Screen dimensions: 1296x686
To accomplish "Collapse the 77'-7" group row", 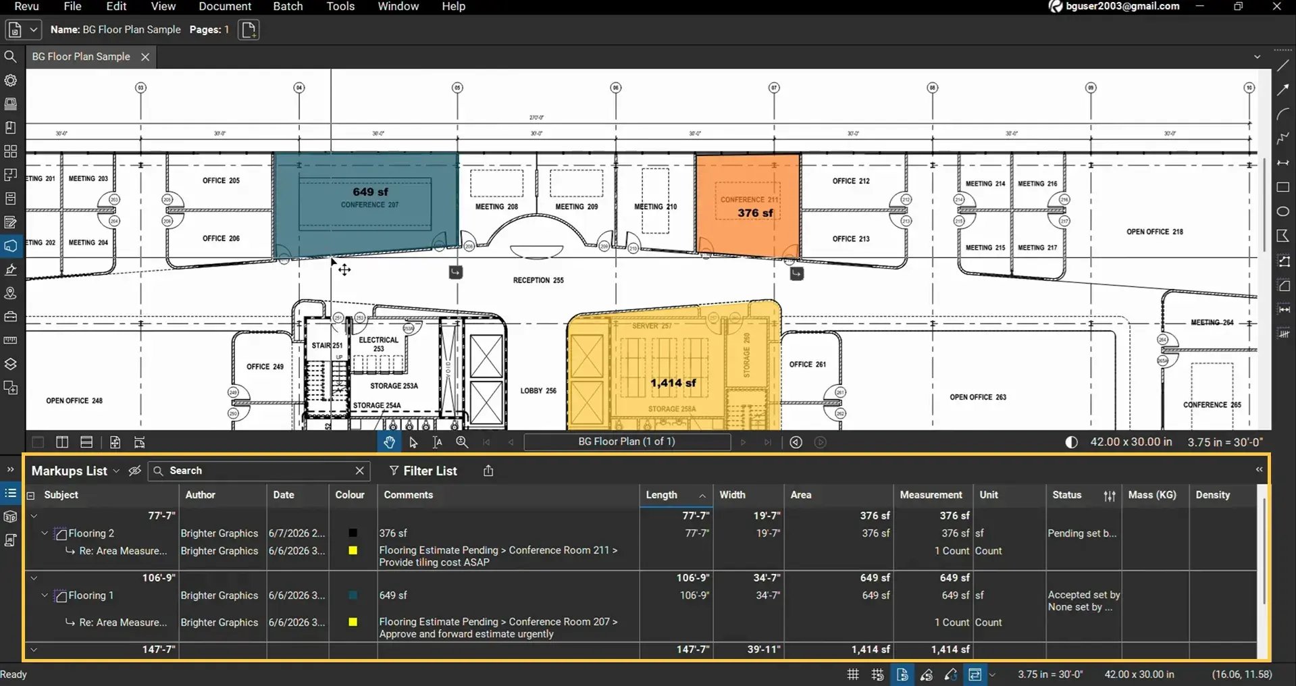I will 34,516.
